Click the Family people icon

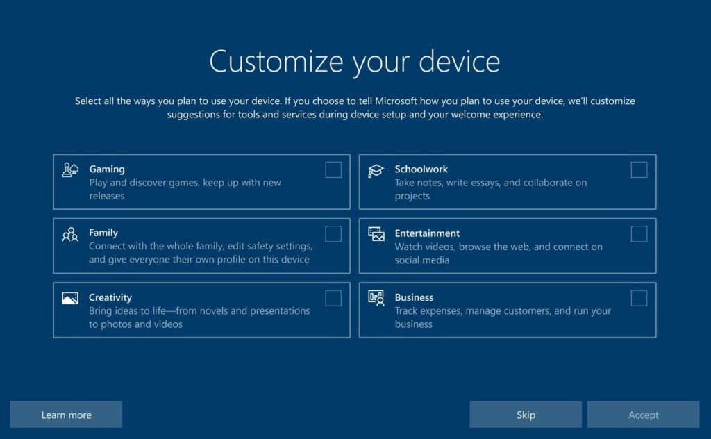pos(70,235)
